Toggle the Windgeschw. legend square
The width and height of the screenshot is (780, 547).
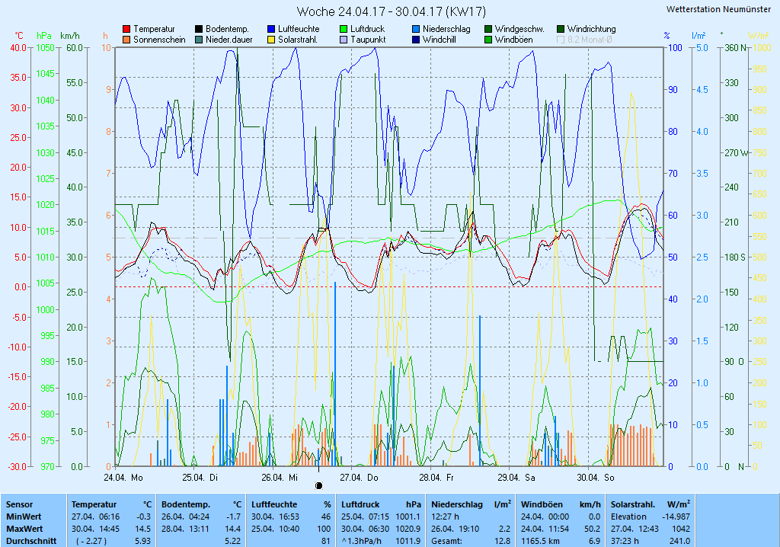(x=488, y=30)
